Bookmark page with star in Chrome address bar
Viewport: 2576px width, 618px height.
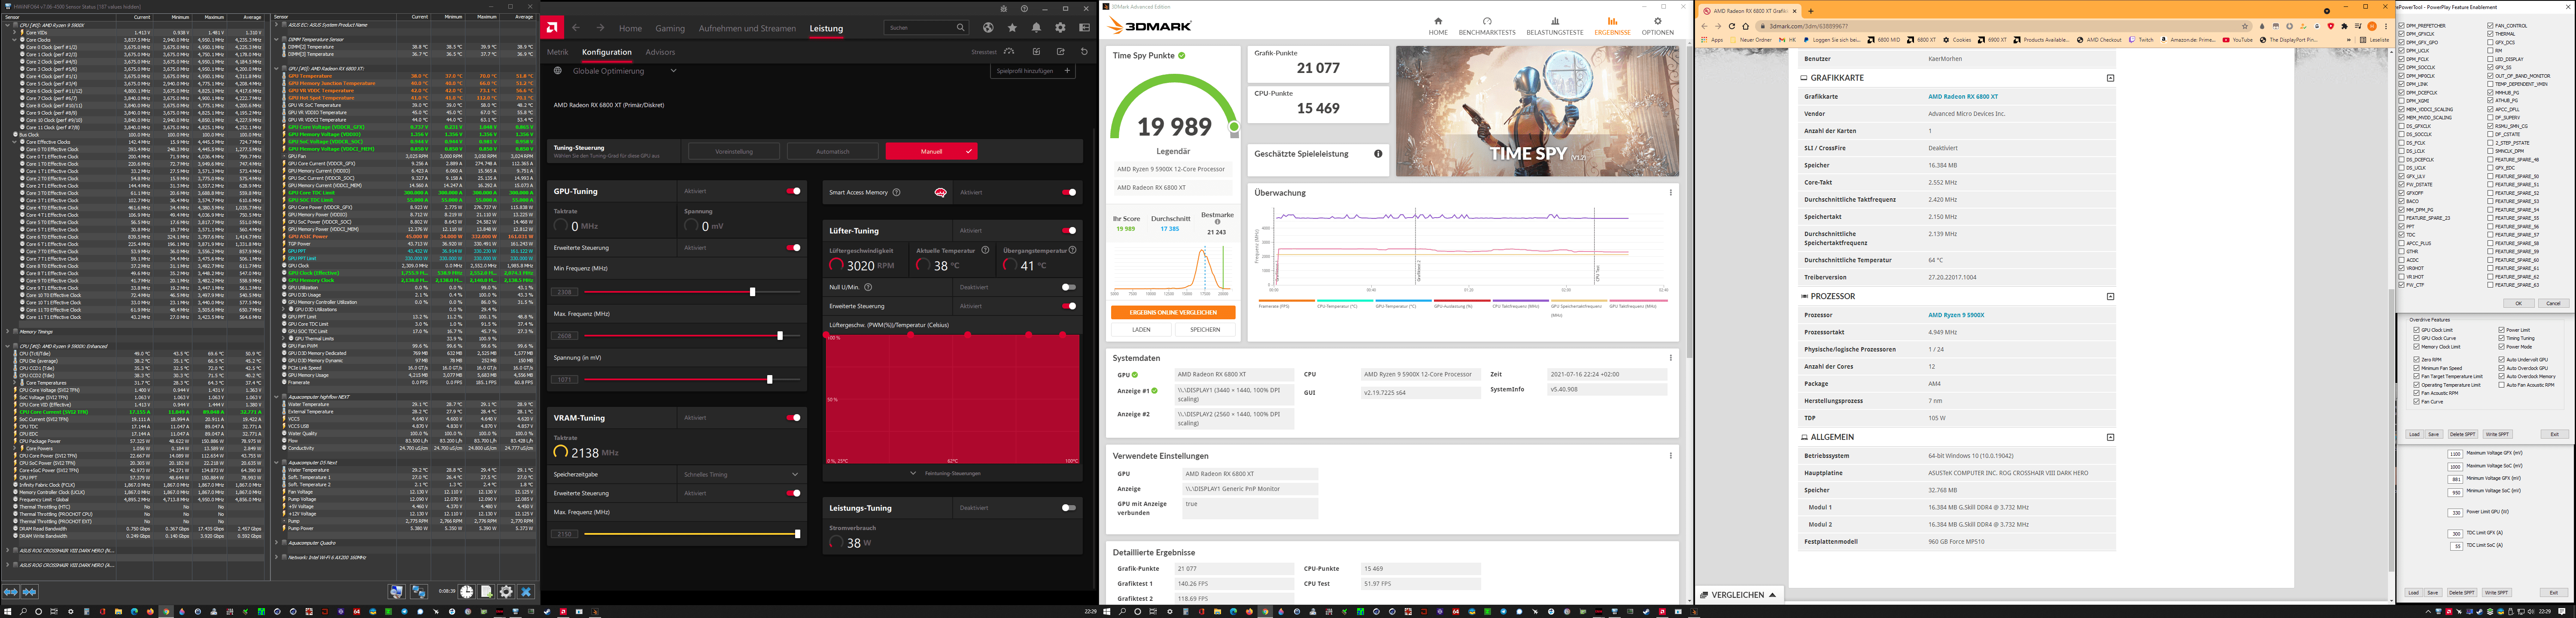pyautogui.click(x=2245, y=26)
